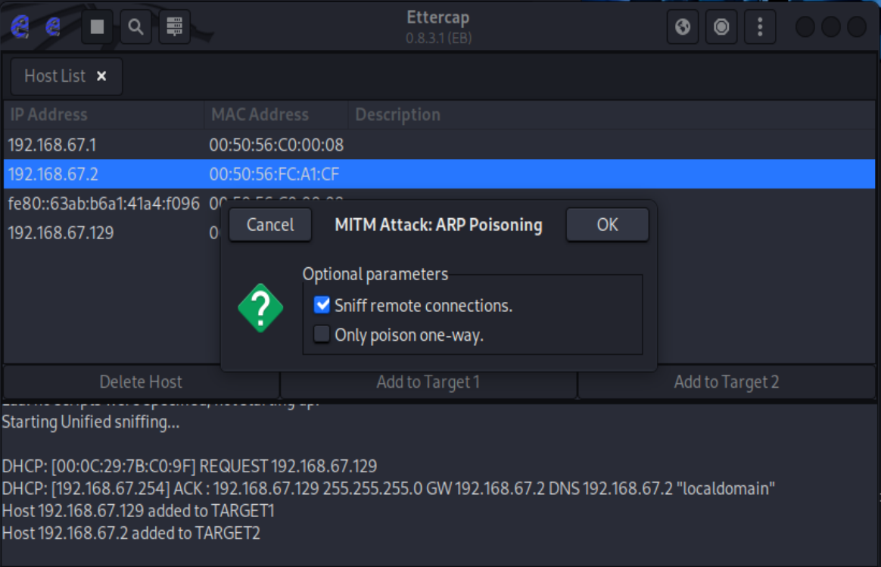Disable Sniff remote connections checkbox
Screen dimensions: 881x567
coord(323,306)
